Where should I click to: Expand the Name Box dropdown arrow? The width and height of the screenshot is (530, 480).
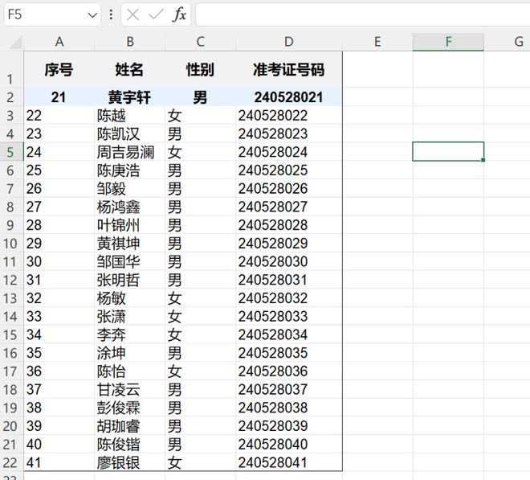click(92, 15)
